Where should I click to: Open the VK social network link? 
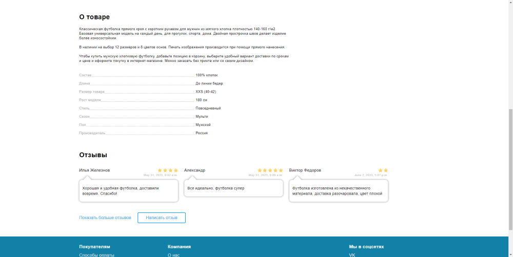(x=352, y=254)
